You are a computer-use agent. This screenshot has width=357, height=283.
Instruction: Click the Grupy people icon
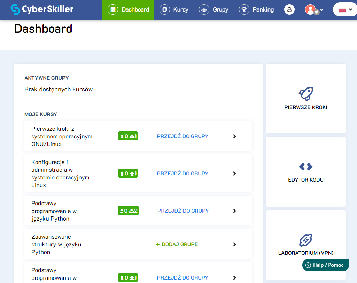204,10
